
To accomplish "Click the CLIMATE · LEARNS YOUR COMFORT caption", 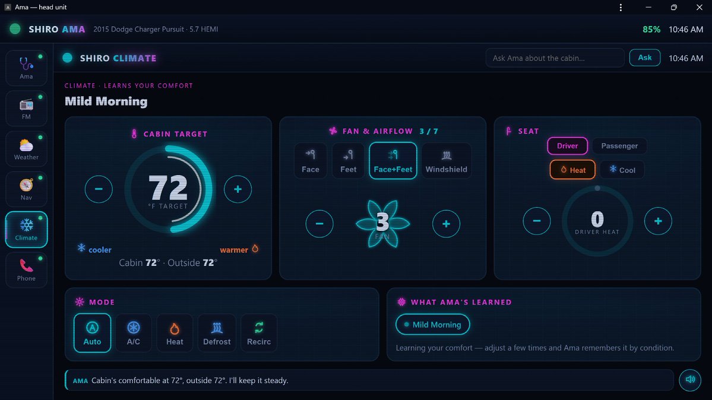I will coord(128,85).
